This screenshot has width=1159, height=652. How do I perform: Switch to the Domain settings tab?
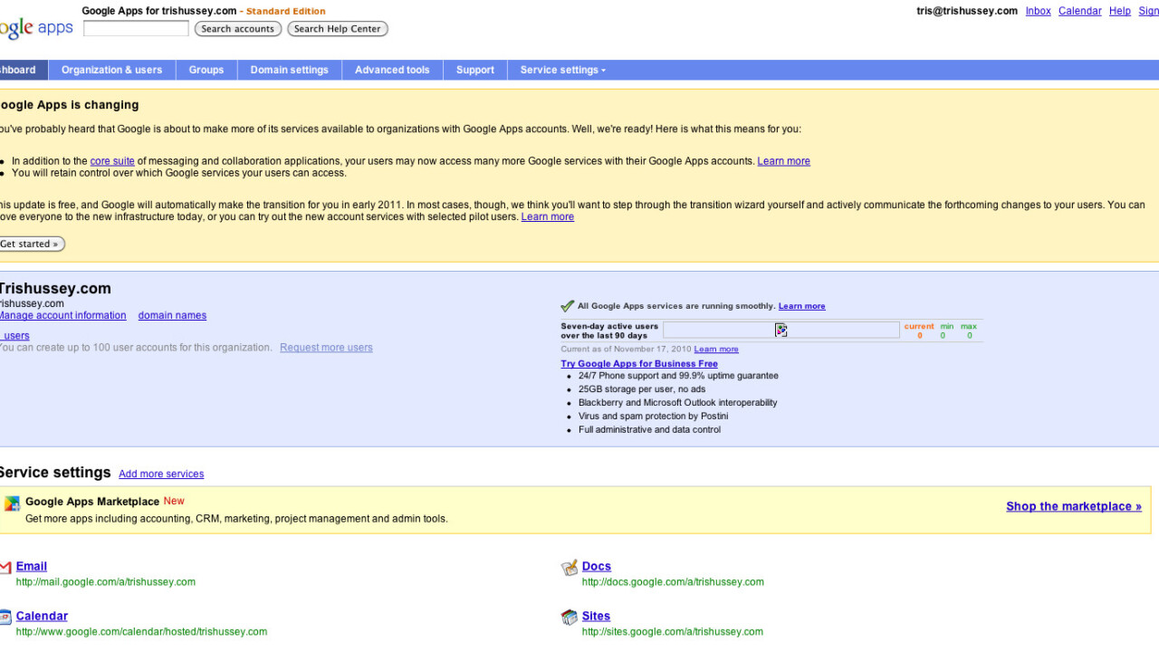pyautogui.click(x=289, y=70)
